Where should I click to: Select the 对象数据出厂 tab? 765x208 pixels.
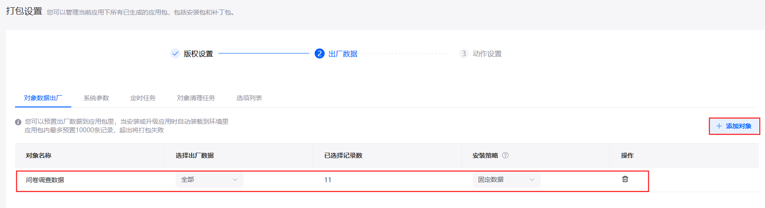[43, 98]
